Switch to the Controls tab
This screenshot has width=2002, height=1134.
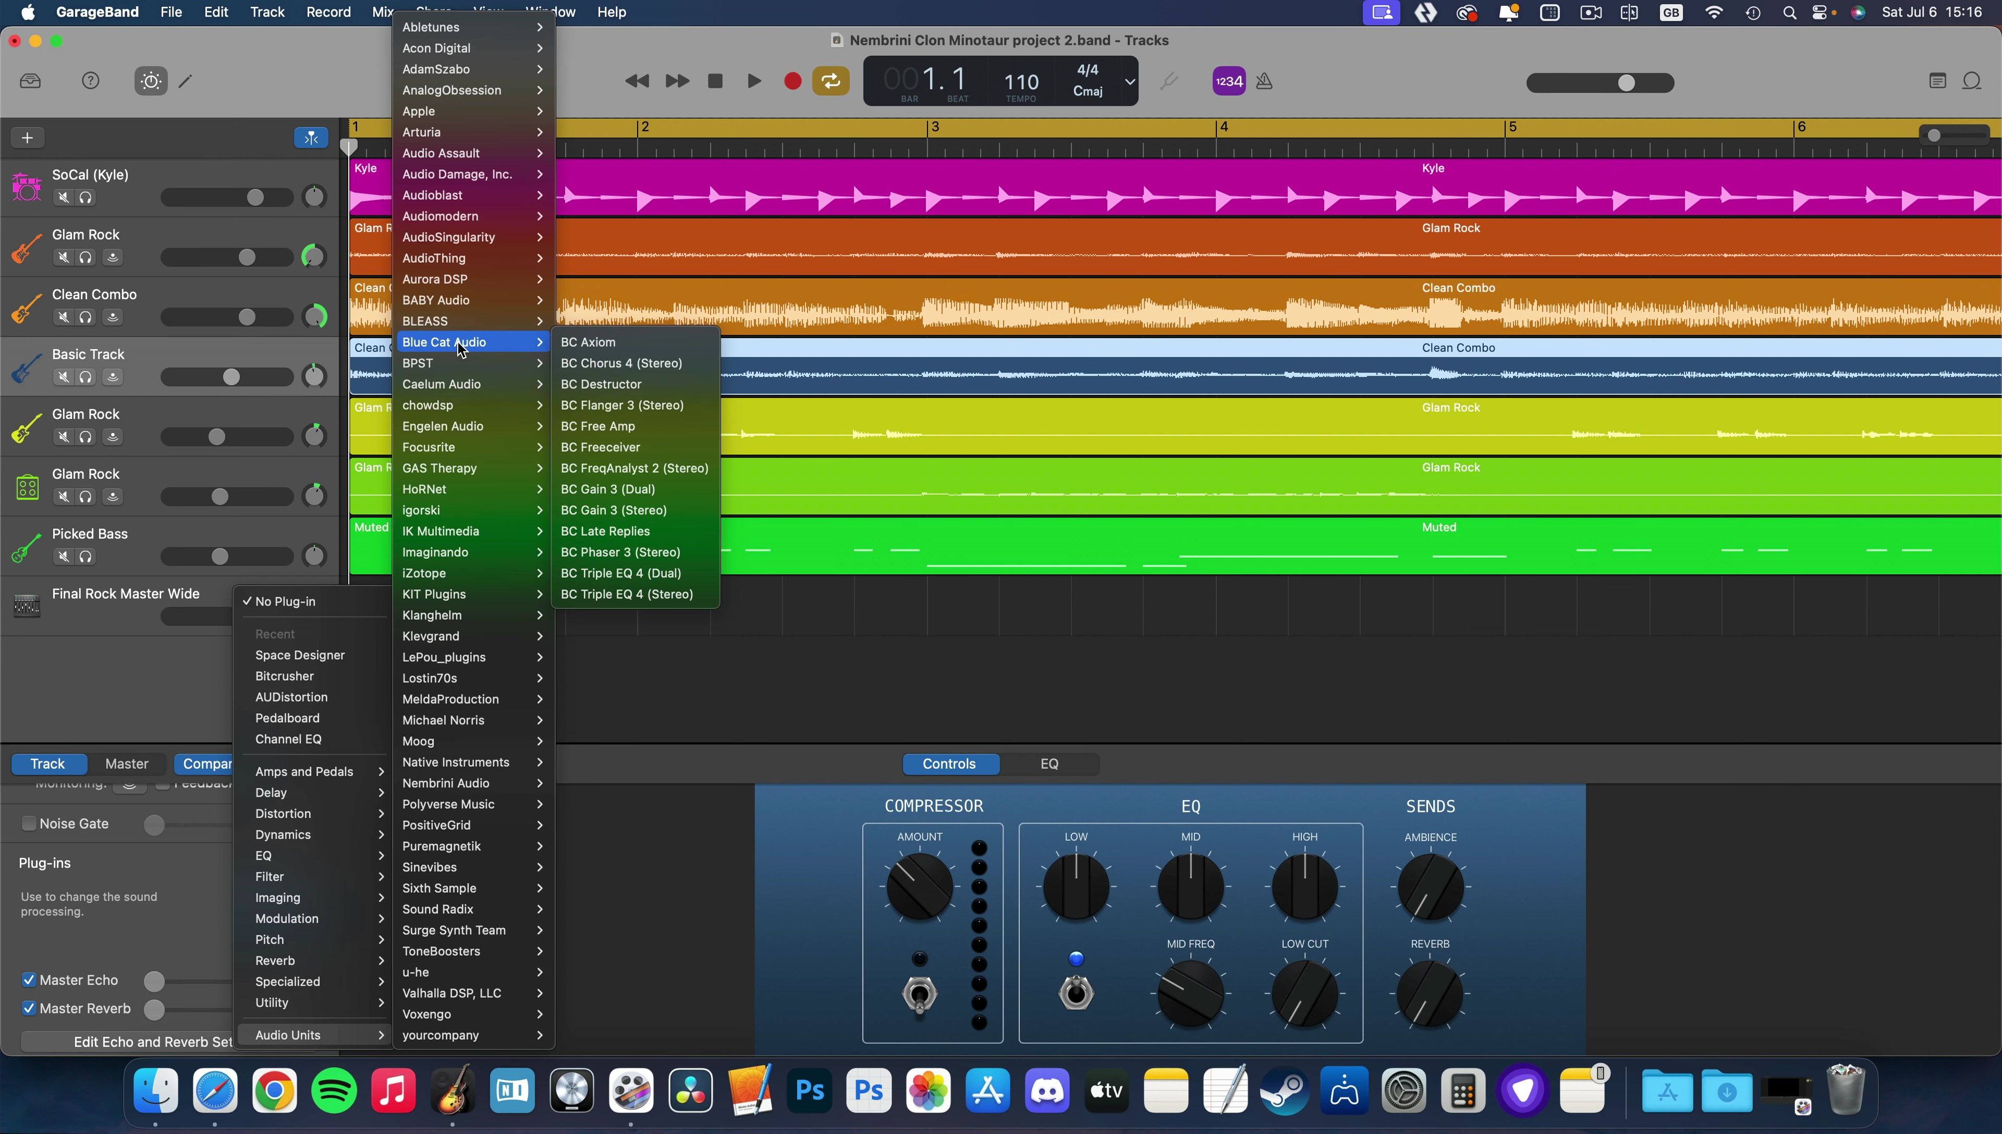(x=949, y=763)
